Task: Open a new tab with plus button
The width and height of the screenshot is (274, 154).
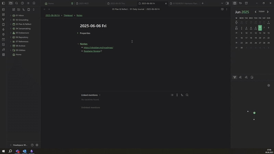Action: pyautogui.click(x=202, y=3)
